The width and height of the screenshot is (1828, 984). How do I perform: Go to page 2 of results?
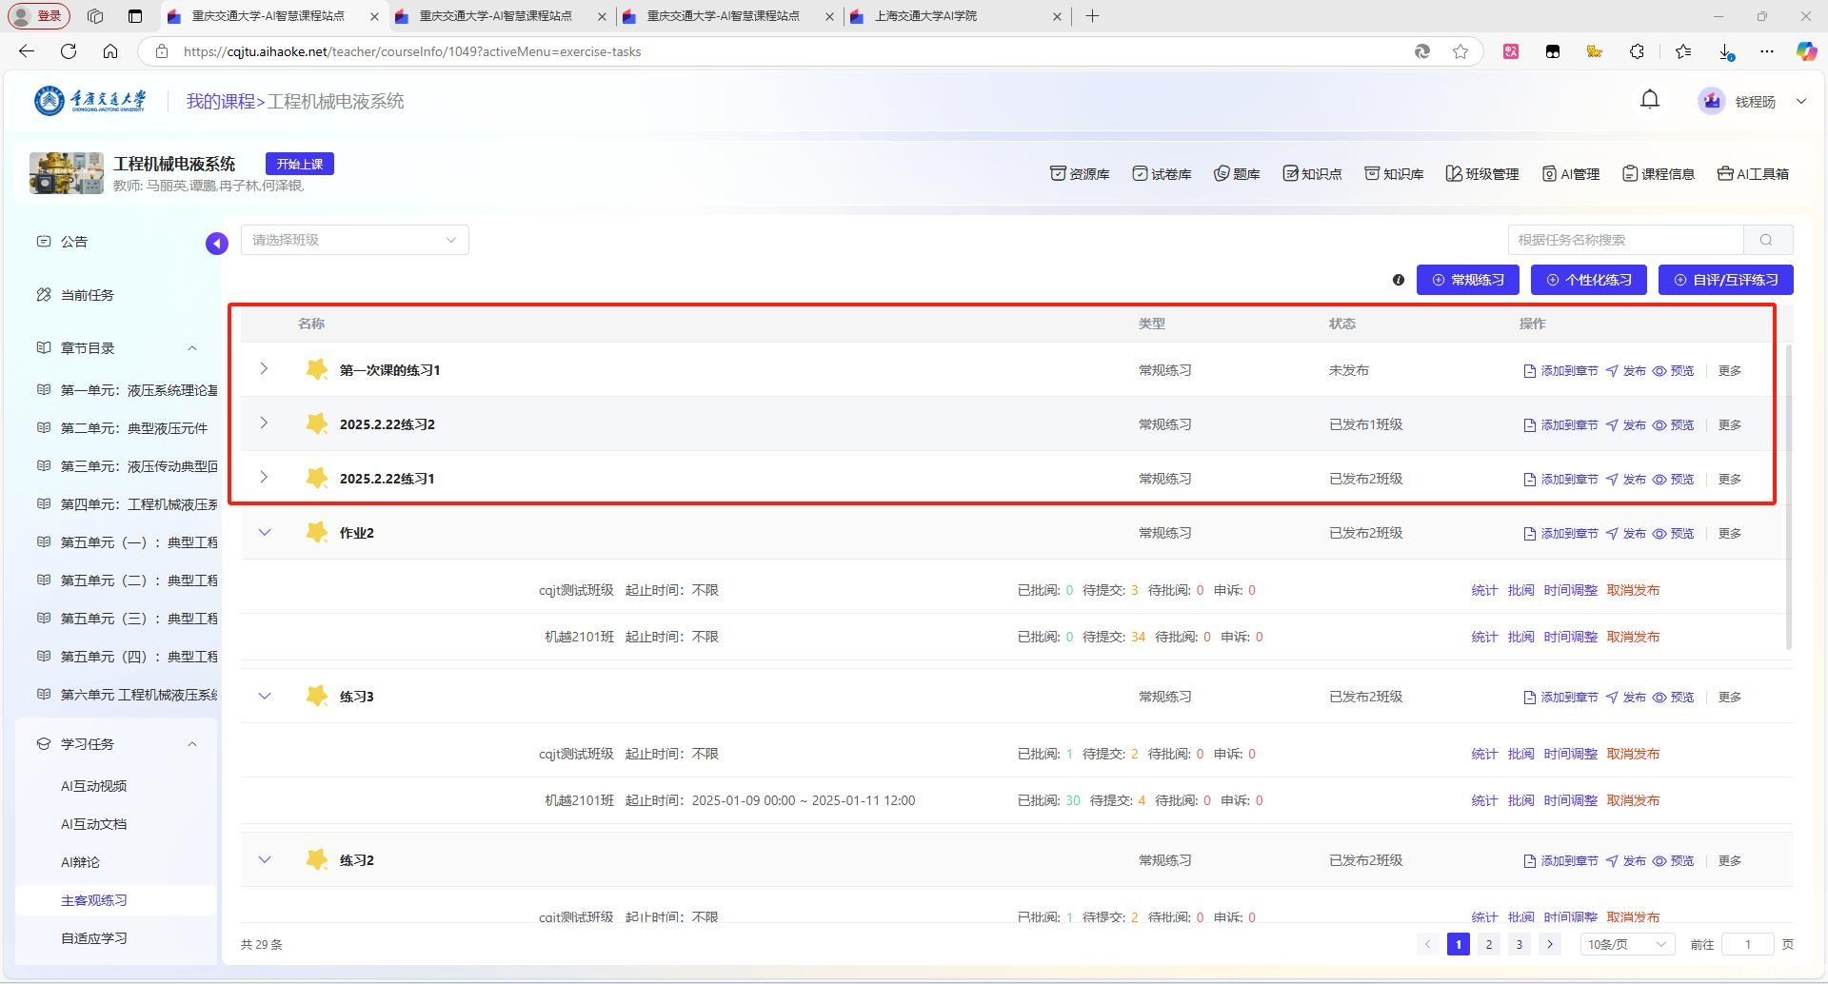tap(1488, 944)
